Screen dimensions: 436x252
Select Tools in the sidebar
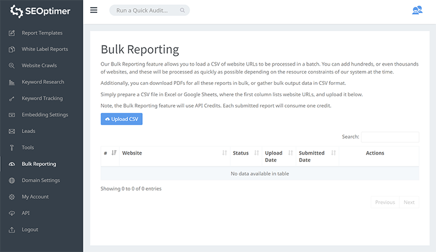pos(28,148)
